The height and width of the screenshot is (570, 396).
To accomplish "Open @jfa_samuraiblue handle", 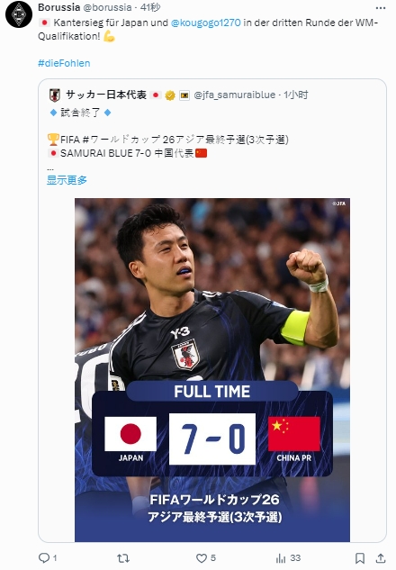I will coord(234,95).
